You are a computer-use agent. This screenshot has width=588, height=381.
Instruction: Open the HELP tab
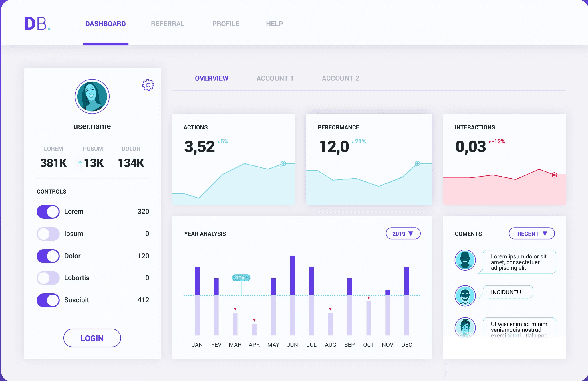275,24
